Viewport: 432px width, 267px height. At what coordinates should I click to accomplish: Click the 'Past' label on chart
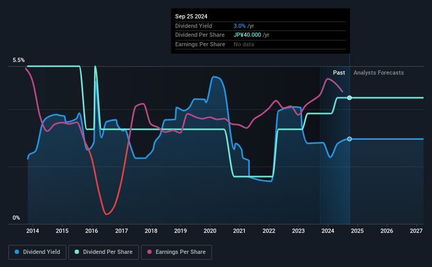(x=339, y=73)
